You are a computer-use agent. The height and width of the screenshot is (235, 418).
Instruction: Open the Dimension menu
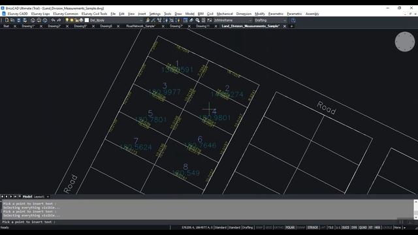[244, 14]
